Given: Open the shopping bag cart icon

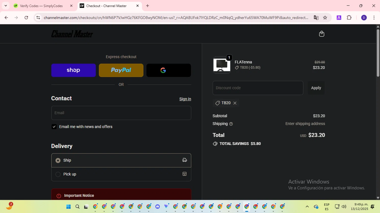Looking at the screenshot, I should pos(321,34).
